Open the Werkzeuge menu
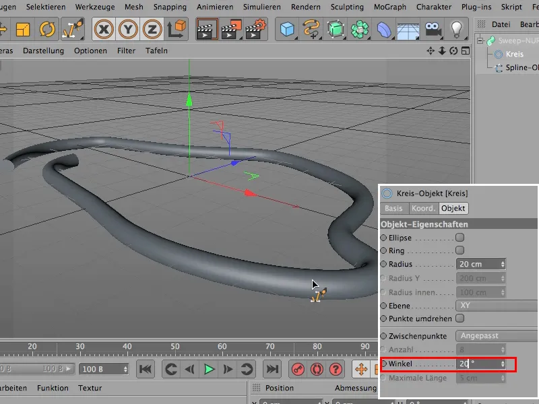The image size is (539, 404). (95, 7)
